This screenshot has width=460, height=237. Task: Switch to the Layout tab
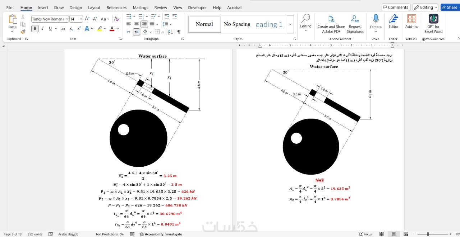(94, 8)
